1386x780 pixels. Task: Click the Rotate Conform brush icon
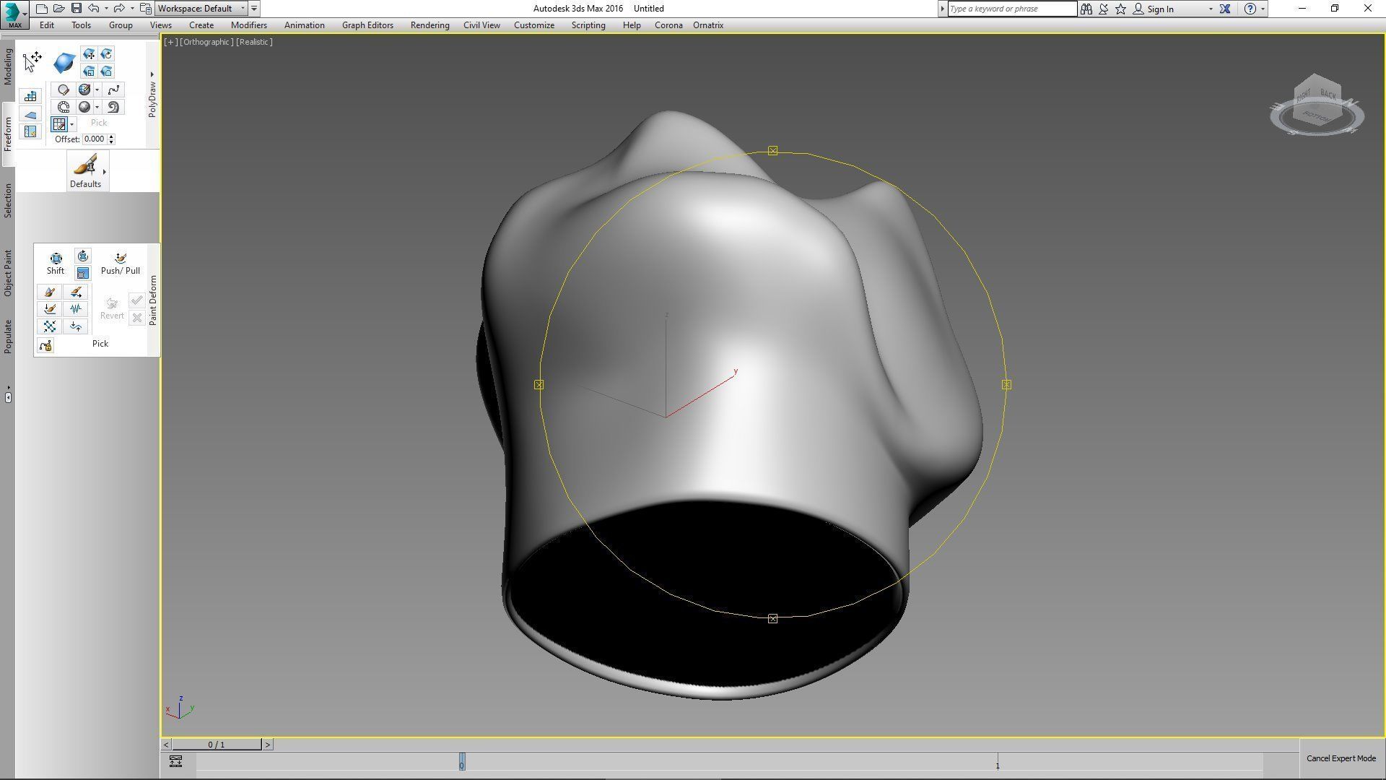[106, 54]
